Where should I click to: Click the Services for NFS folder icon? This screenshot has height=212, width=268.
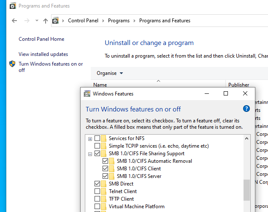pyautogui.click(x=104, y=138)
